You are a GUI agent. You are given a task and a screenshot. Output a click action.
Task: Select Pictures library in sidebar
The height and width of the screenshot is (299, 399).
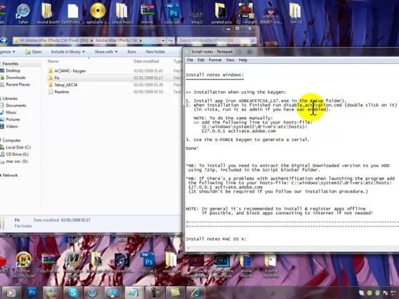[13, 119]
